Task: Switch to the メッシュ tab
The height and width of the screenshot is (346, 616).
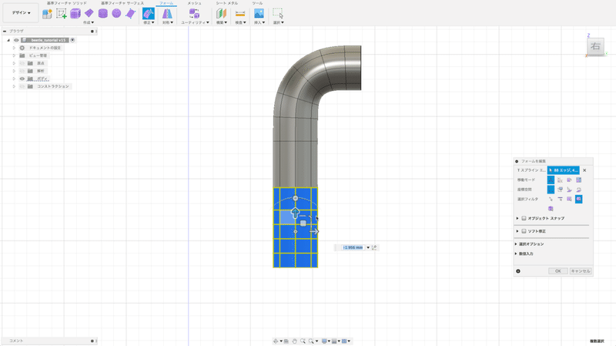Action: coord(194,3)
